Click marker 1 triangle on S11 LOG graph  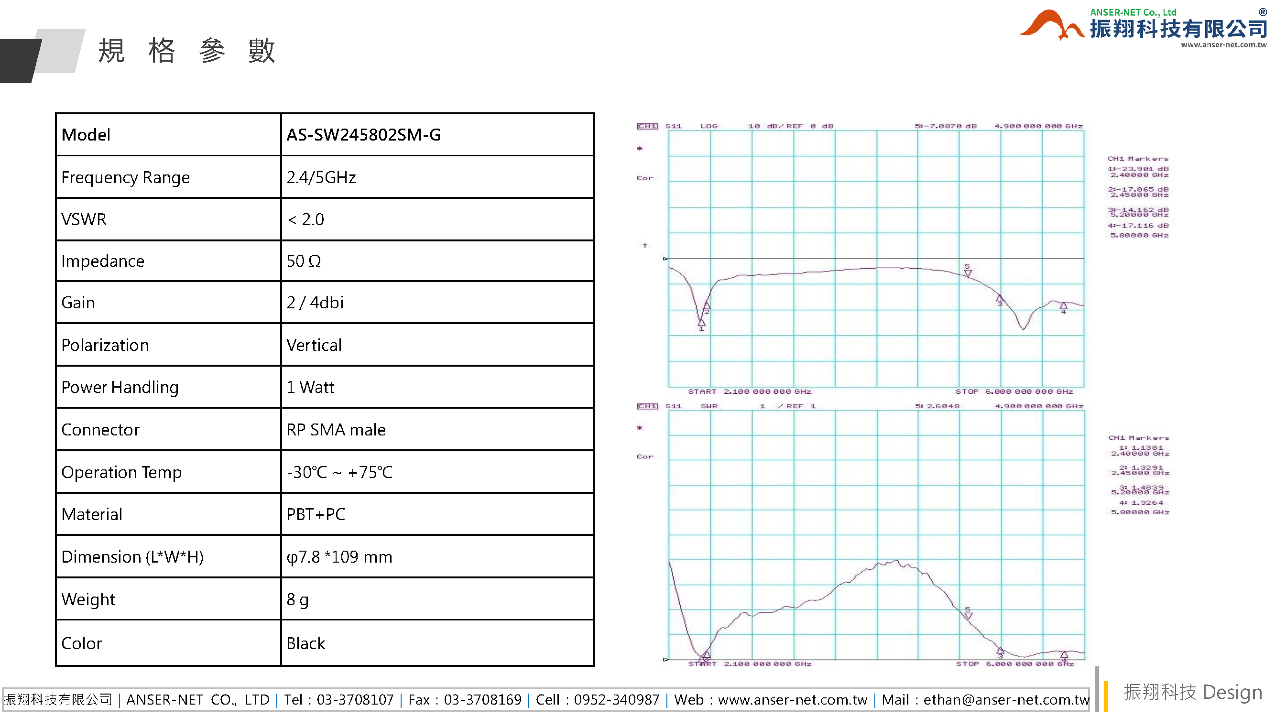coord(701,322)
